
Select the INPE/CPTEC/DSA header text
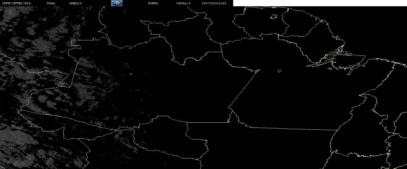point(16,3)
